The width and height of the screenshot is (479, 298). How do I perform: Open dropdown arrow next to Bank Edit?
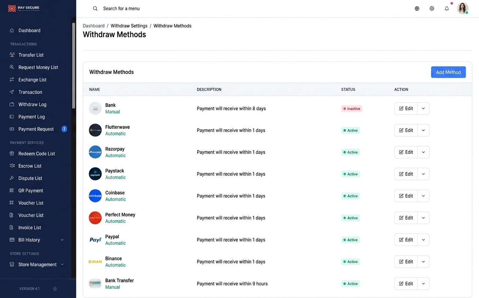[424, 108]
